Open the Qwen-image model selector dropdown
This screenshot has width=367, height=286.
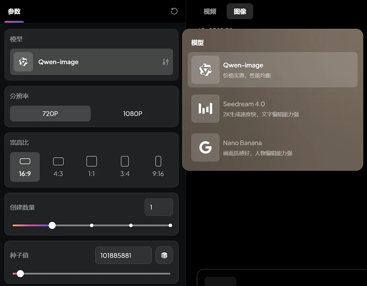coord(91,62)
